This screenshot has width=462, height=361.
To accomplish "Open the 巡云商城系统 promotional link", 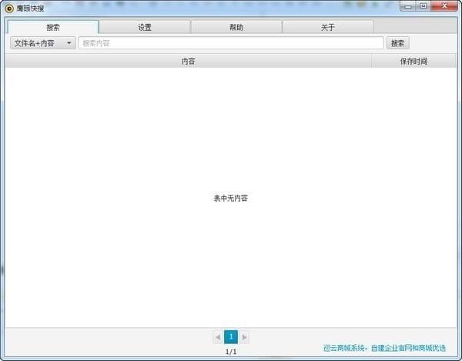I will point(384,348).
